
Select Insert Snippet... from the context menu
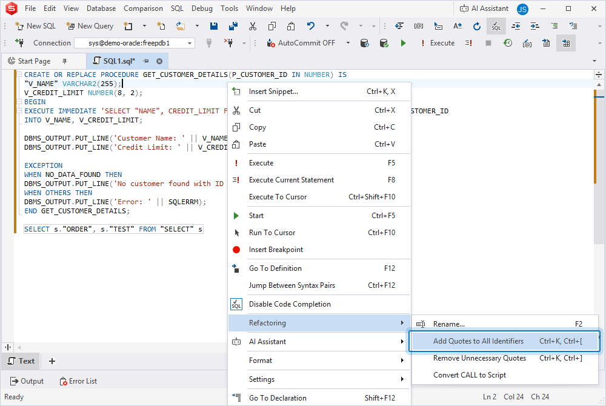(x=319, y=92)
